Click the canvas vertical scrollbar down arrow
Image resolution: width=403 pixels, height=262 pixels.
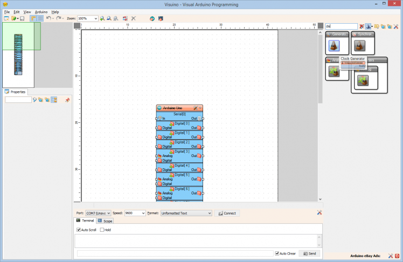pos(320,199)
